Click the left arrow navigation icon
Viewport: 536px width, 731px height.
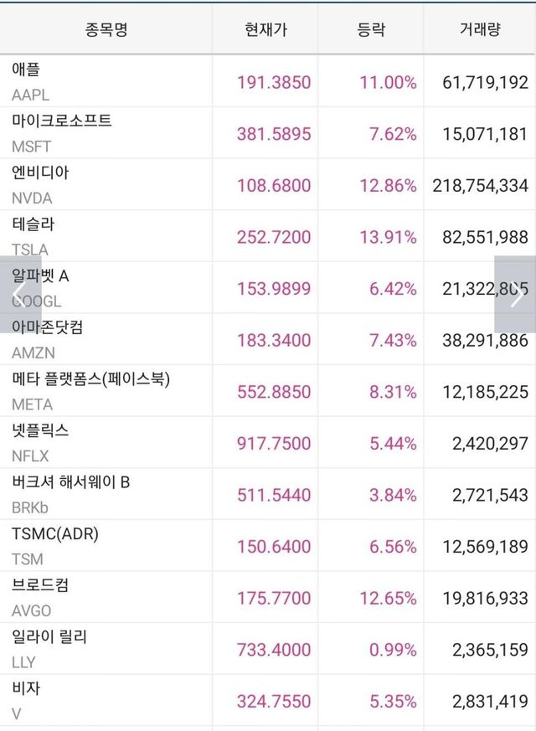20,295
